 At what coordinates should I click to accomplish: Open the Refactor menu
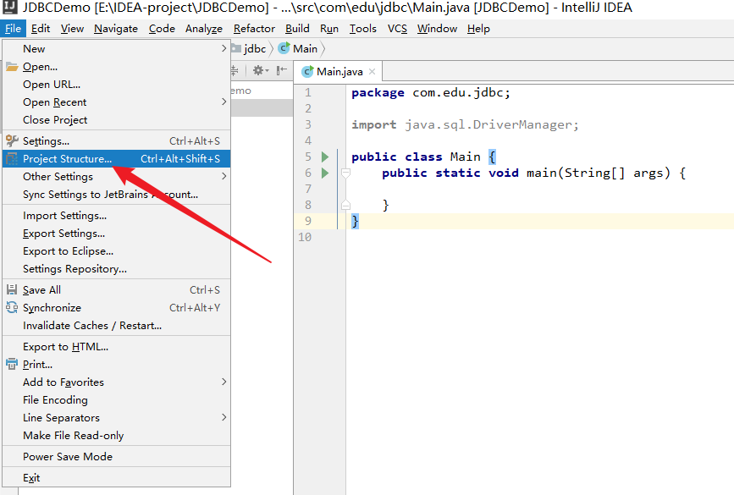coord(254,29)
